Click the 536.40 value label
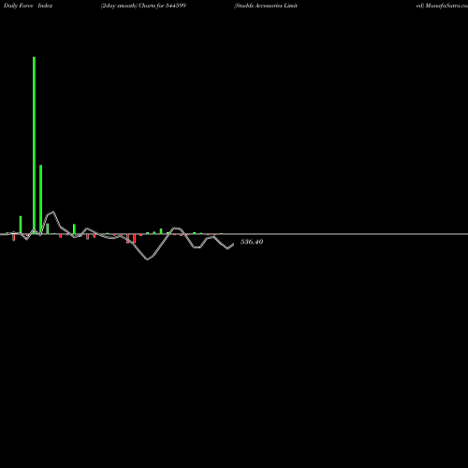Screen dimensions: 468x468 coord(252,241)
